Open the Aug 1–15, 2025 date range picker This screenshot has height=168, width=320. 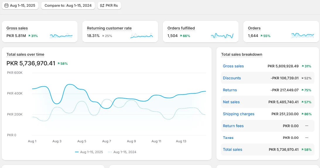point(20,6)
